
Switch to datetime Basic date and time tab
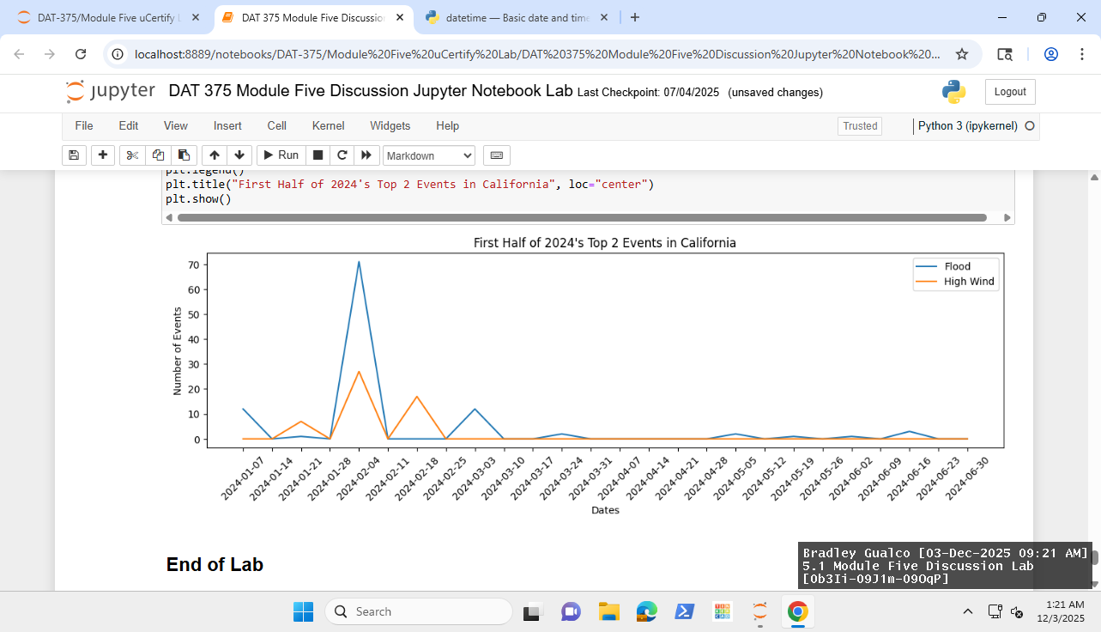517,17
